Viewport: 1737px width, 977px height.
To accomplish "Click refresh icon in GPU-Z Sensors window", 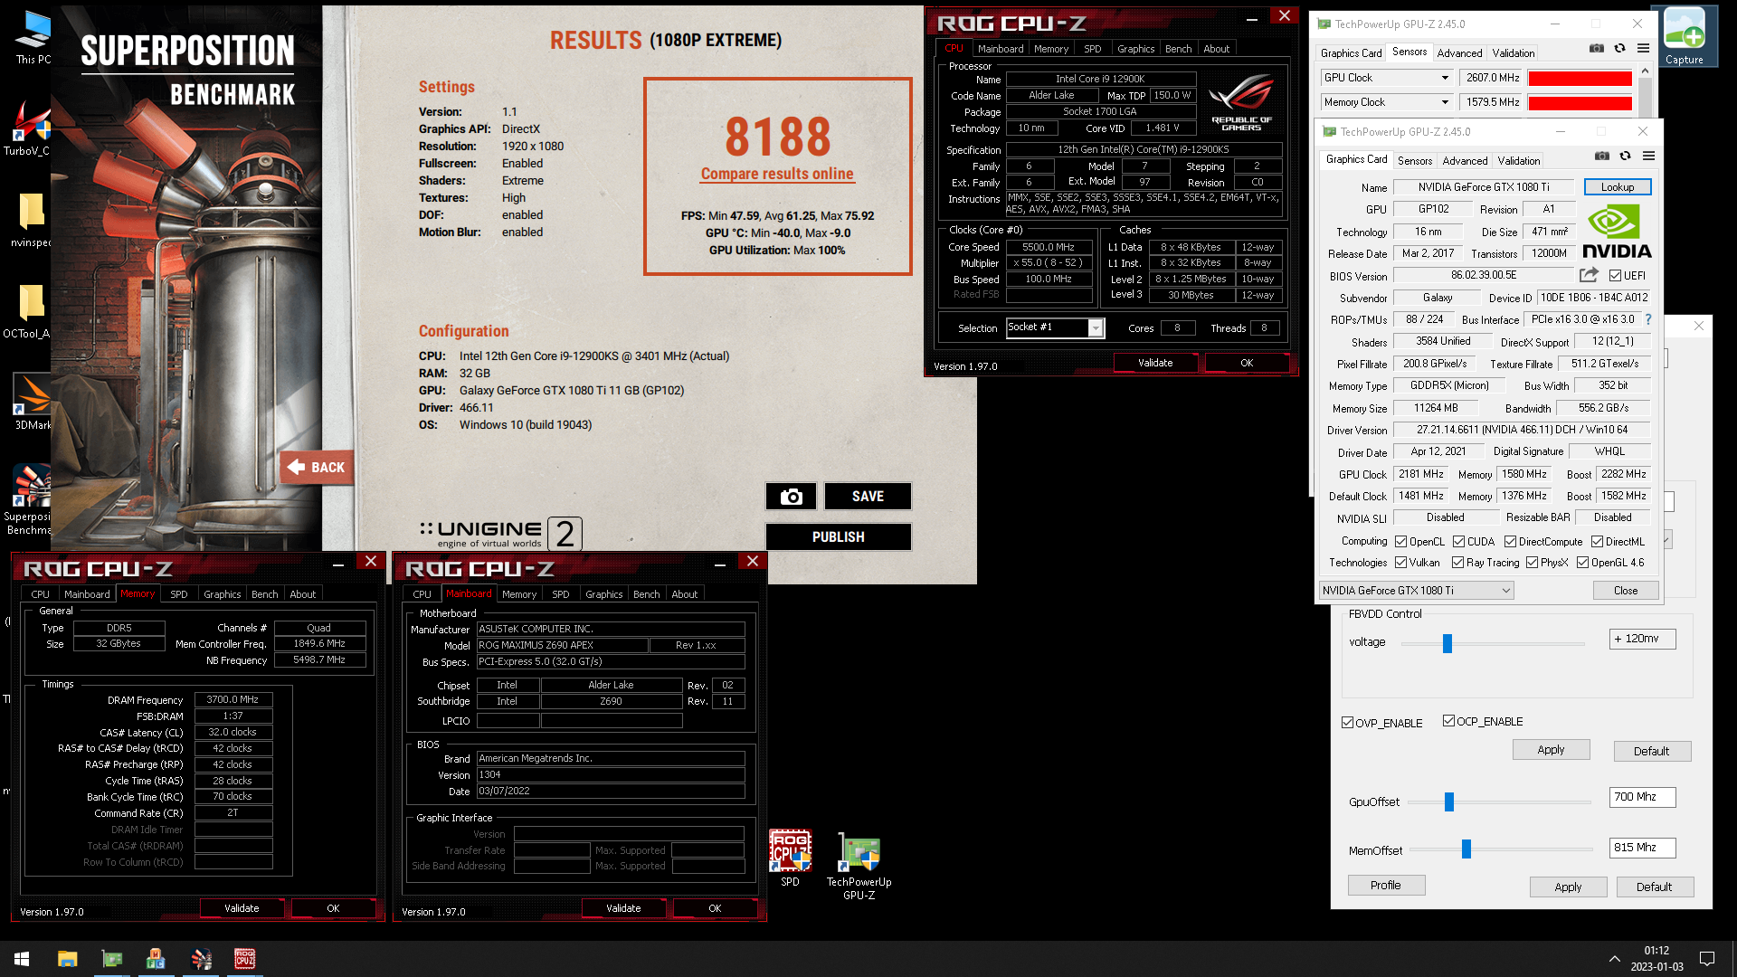I will 1619,48.
